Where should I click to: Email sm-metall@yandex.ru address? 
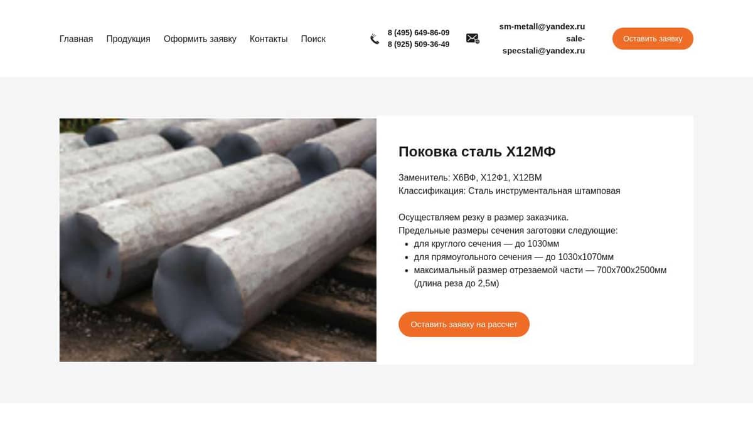click(x=542, y=26)
